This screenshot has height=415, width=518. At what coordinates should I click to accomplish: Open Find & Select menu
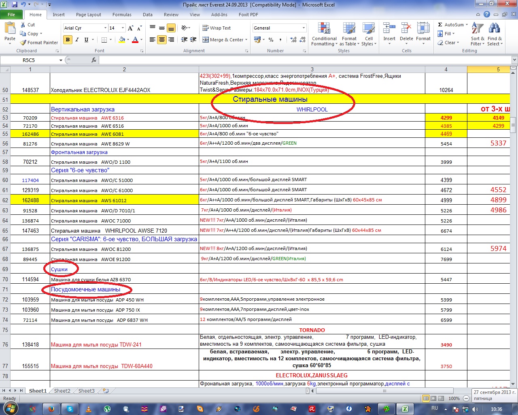click(x=495, y=34)
